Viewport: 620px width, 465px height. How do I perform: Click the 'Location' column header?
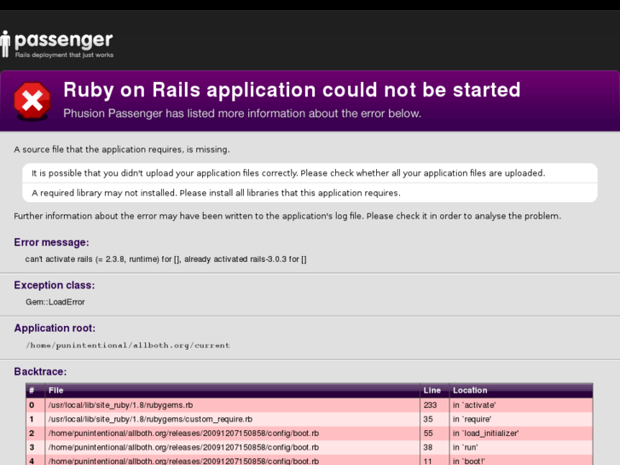(521, 391)
